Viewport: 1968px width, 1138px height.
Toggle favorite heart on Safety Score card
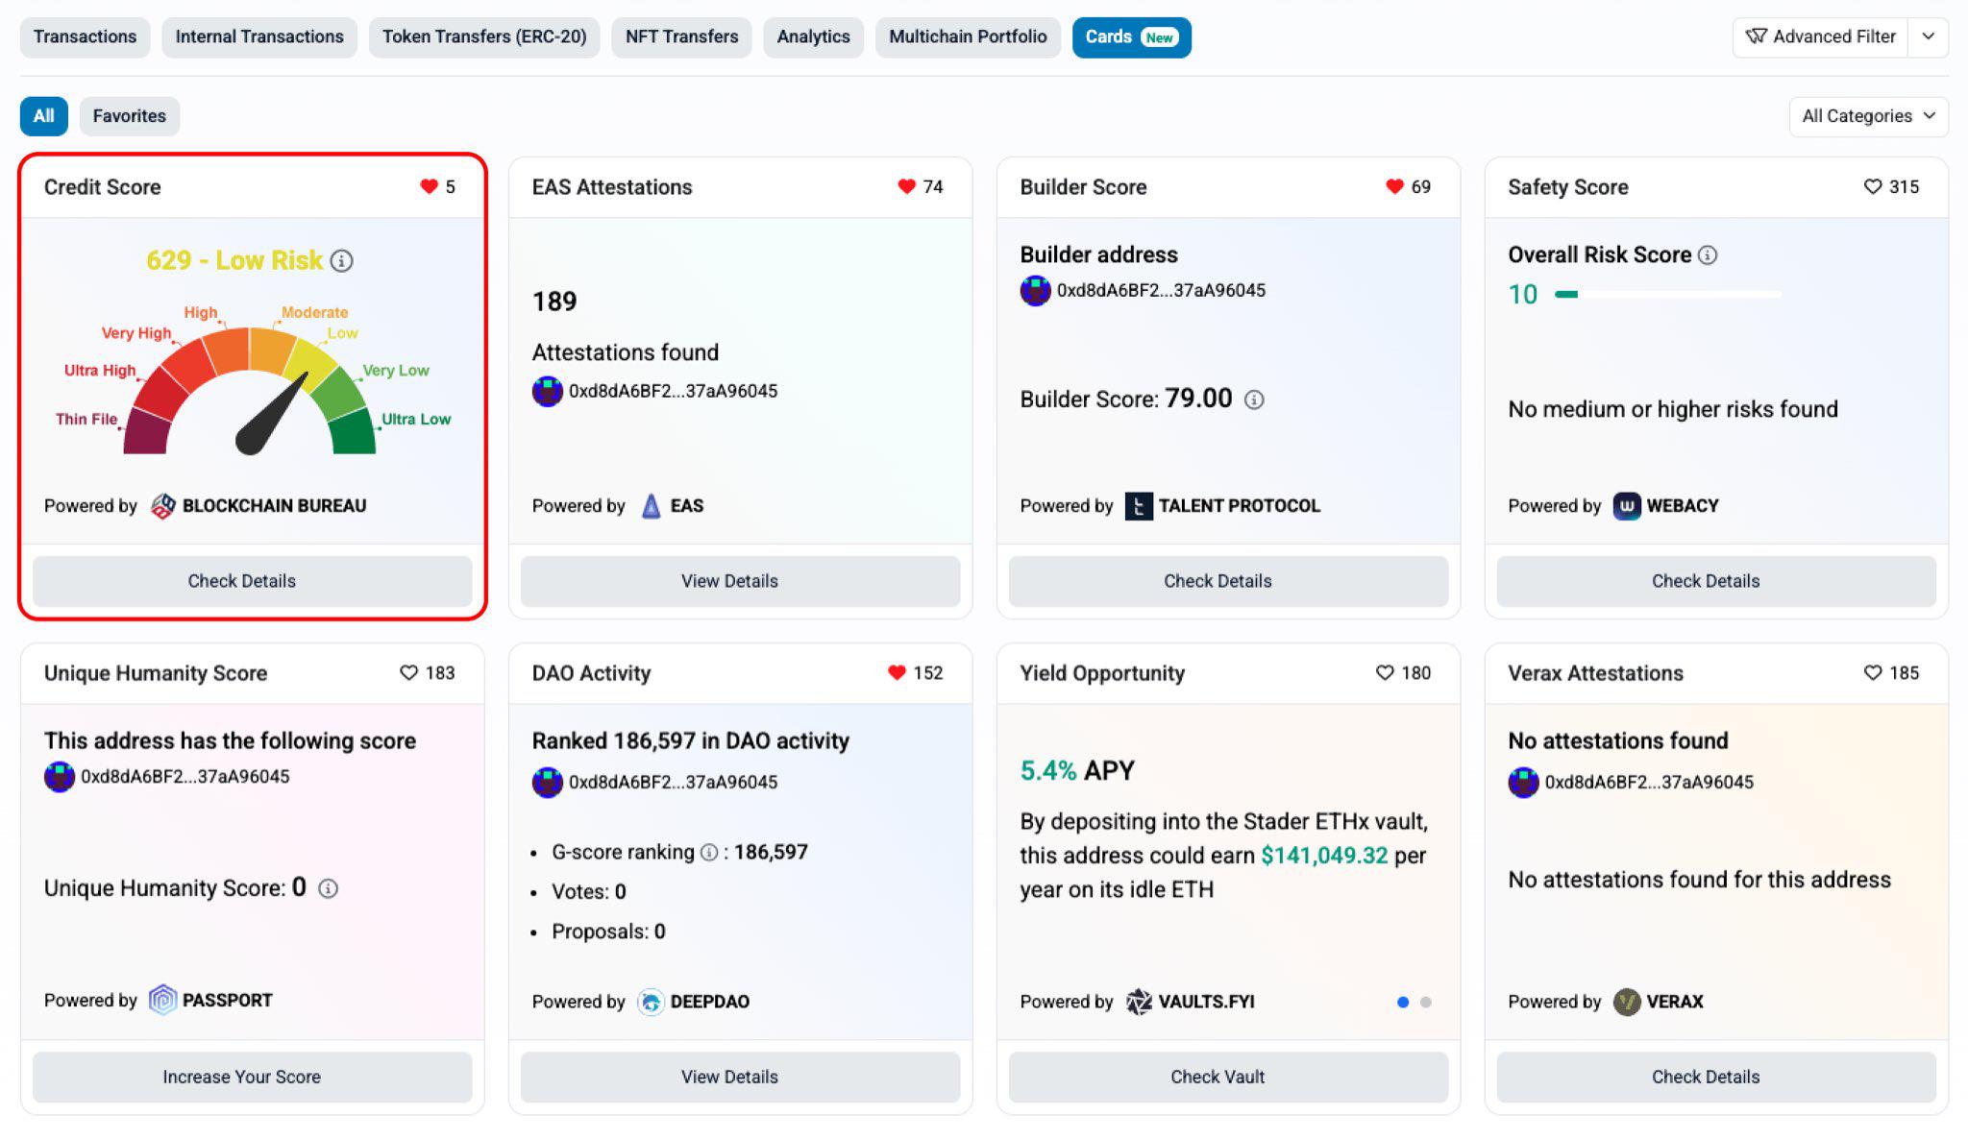(x=1874, y=187)
